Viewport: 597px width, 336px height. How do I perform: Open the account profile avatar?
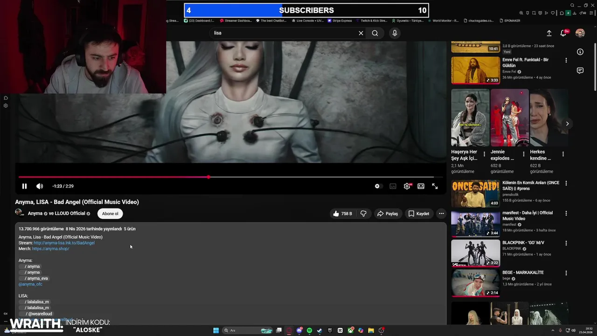point(580,33)
